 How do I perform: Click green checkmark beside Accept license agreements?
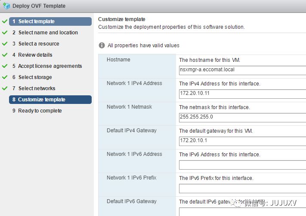click(5, 66)
